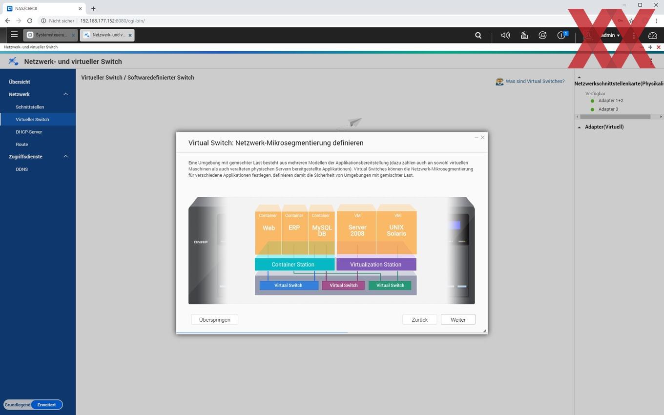Click the ERP container box
The width and height of the screenshot is (664, 415).
tap(294, 232)
